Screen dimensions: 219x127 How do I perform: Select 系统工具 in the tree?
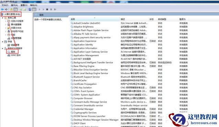pyautogui.click(x=12, y=17)
